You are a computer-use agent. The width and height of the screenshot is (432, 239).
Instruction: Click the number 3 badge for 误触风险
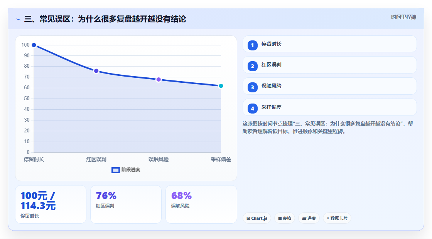click(252, 87)
